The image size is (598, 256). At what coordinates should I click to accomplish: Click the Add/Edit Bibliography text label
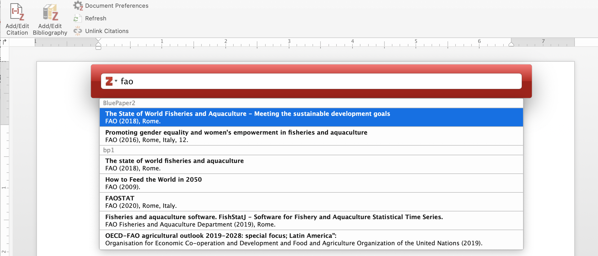(x=50, y=29)
